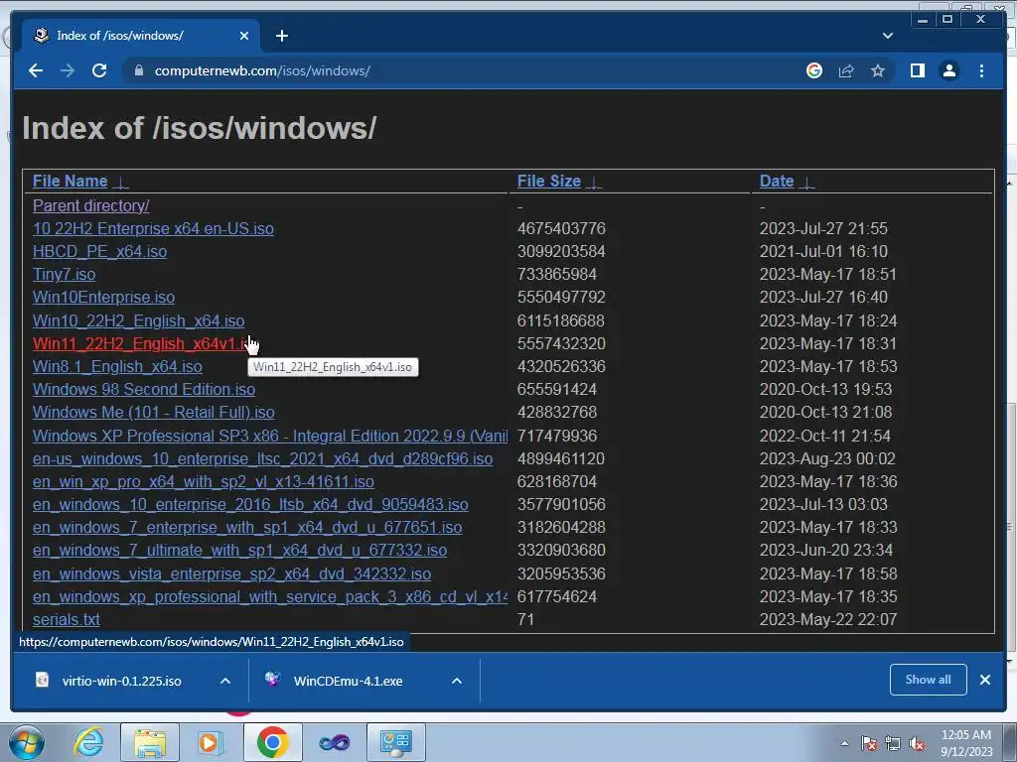Open a new browser tab

281,36
